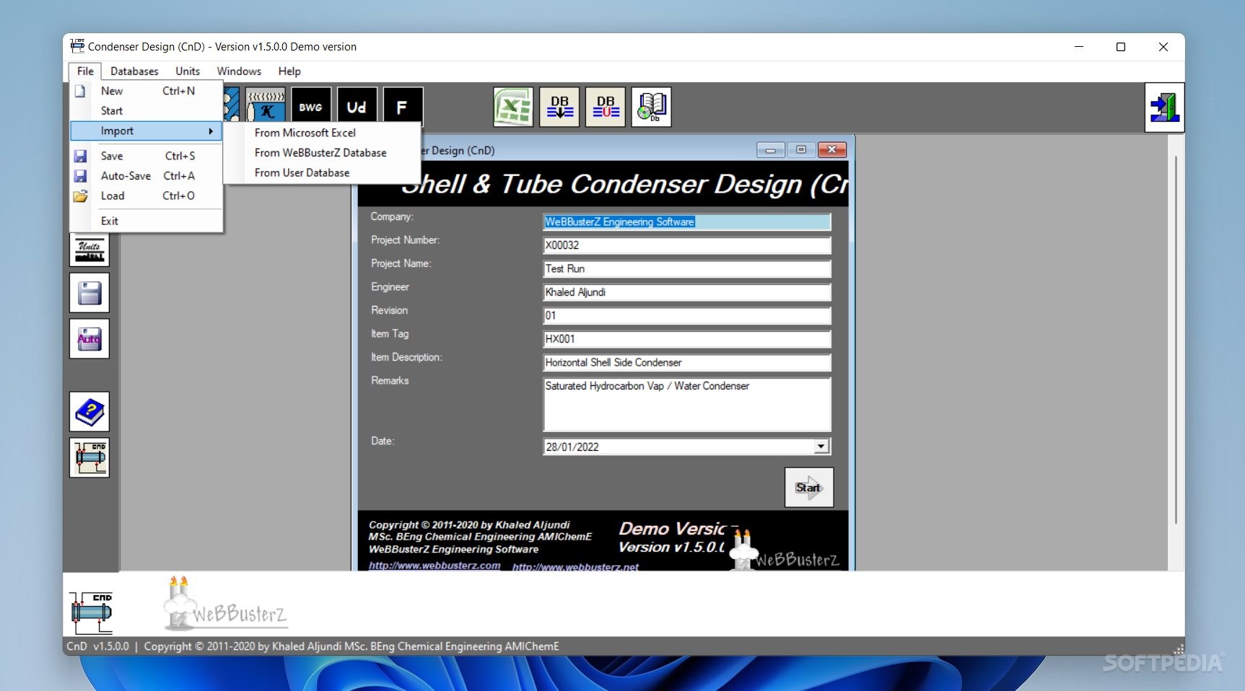1245x691 pixels.
Task: Open the File menu
Action: [x=85, y=71]
